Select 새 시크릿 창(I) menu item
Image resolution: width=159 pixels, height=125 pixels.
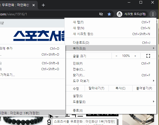[111, 34]
